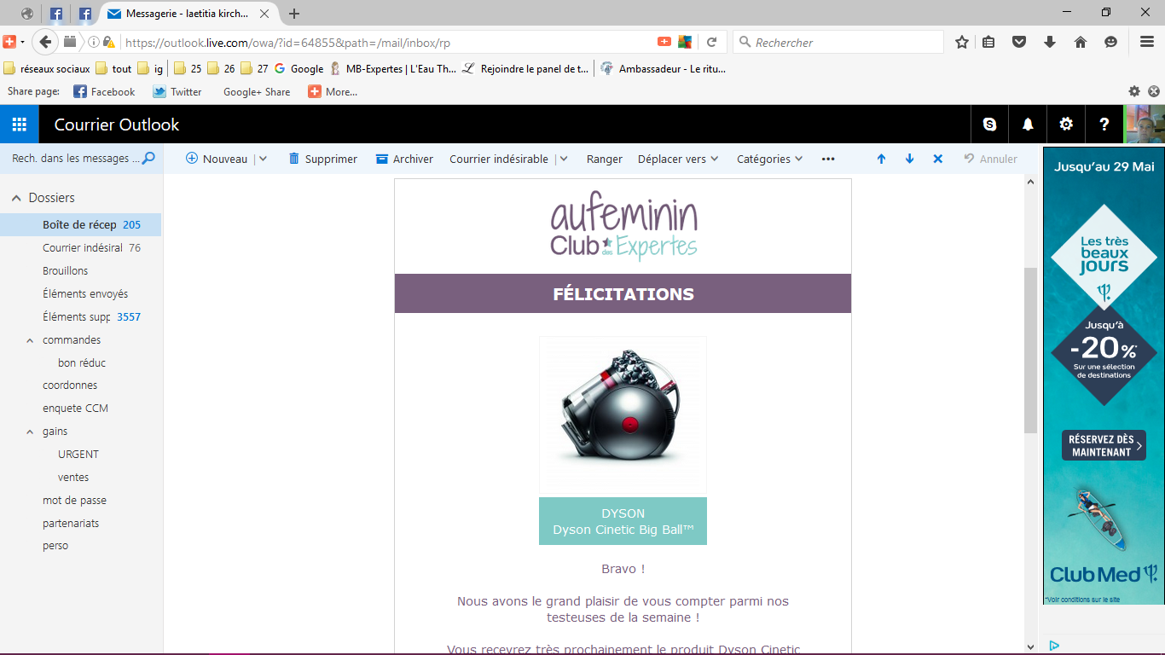Select the mot de passe folder
This screenshot has width=1165, height=655.
[x=74, y=501]
